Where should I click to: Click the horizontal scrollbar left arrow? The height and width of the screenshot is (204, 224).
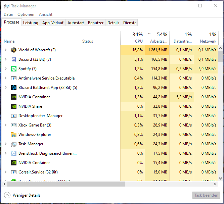(x=4, y=184)
